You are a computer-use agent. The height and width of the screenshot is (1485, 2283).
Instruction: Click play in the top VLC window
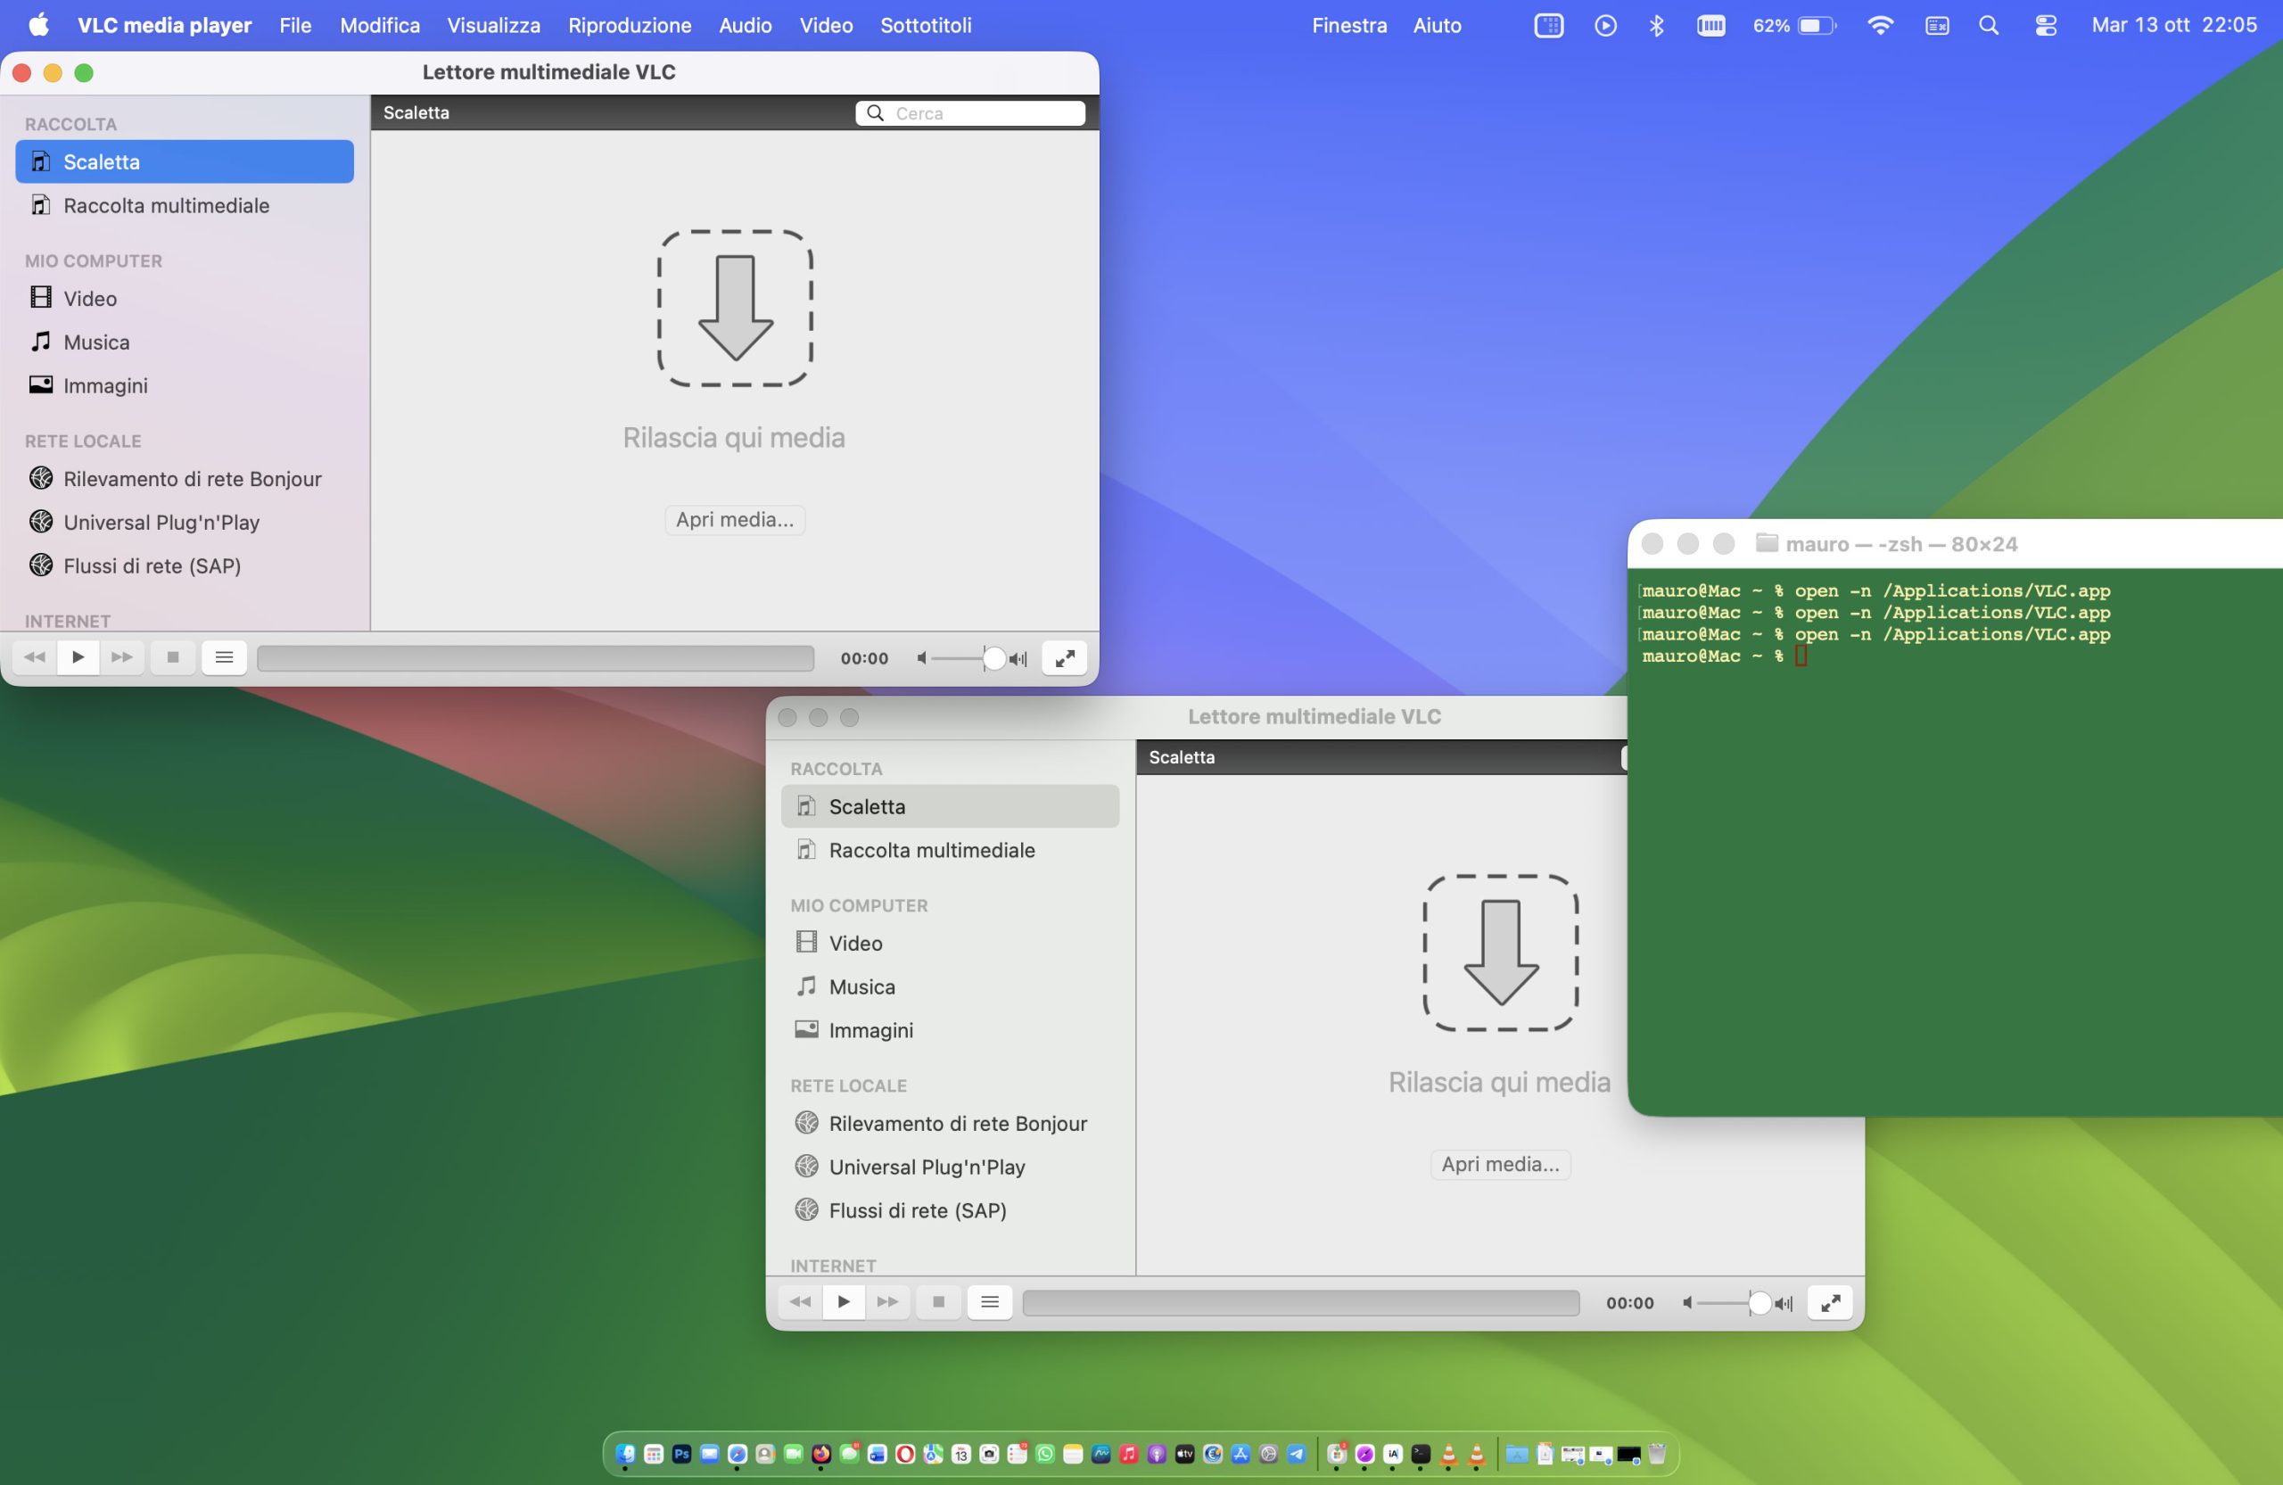click(78, 658)
